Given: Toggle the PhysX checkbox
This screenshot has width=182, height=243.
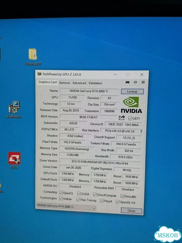Looking at the screenshot, I should (102, 201).
